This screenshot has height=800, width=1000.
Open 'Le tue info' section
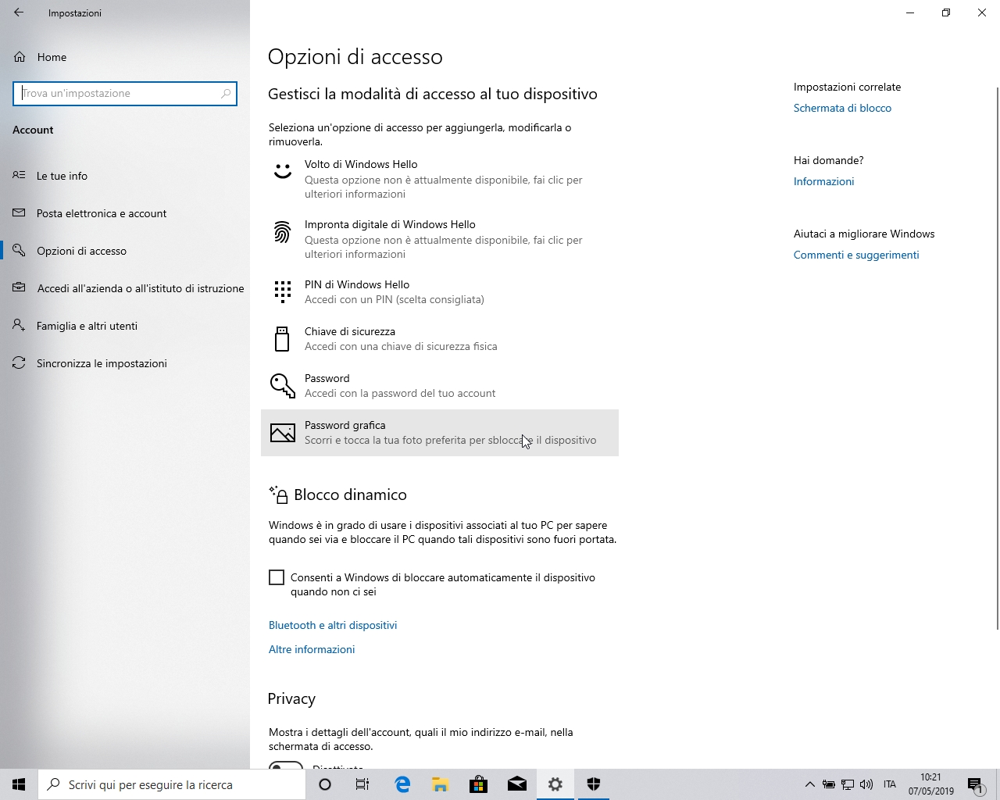pyautogui.click(x=125, y=176)
